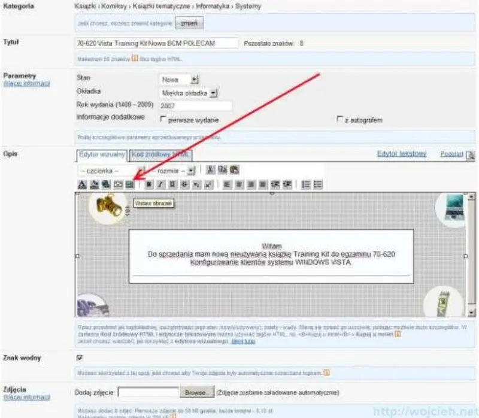Screen dimensions: 479x418
Task: Click the 'zmień' category button
Action: (x=189, y=23)
